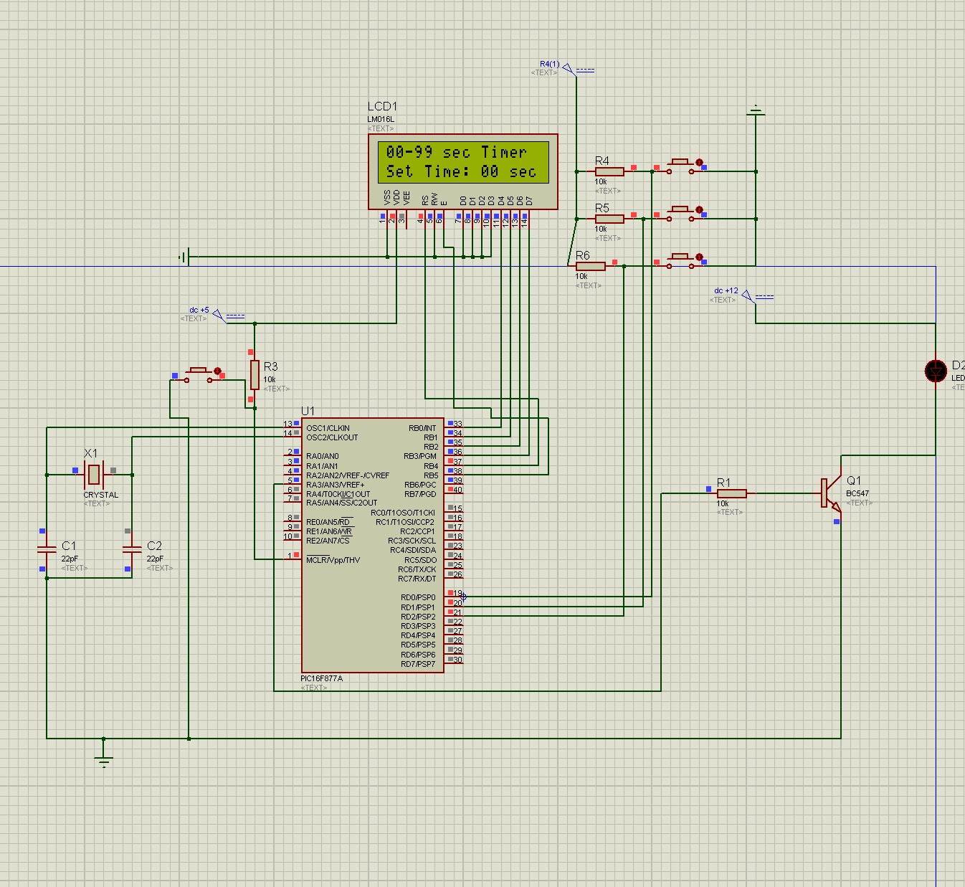Viewport: 965px width, 887px height.
Task: Click the ground symbol above the push buttons
Action: 756,111
